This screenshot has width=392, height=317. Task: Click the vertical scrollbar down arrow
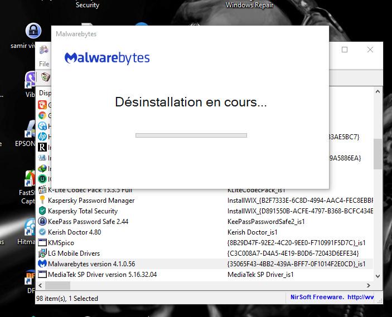[378, 276]
